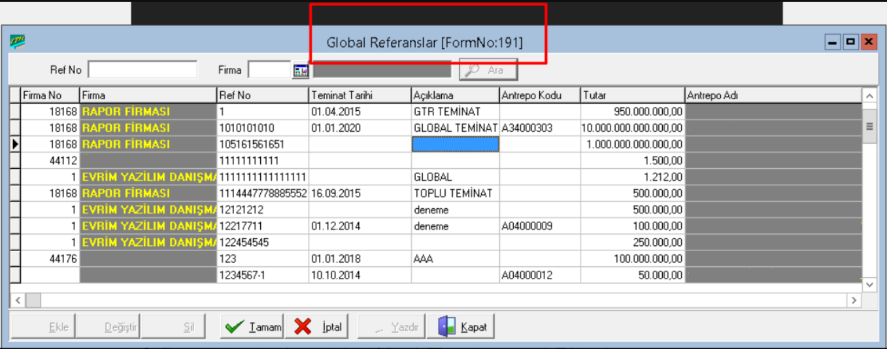
Task: Click the Tamam confirm button
Action: (252, 327)
